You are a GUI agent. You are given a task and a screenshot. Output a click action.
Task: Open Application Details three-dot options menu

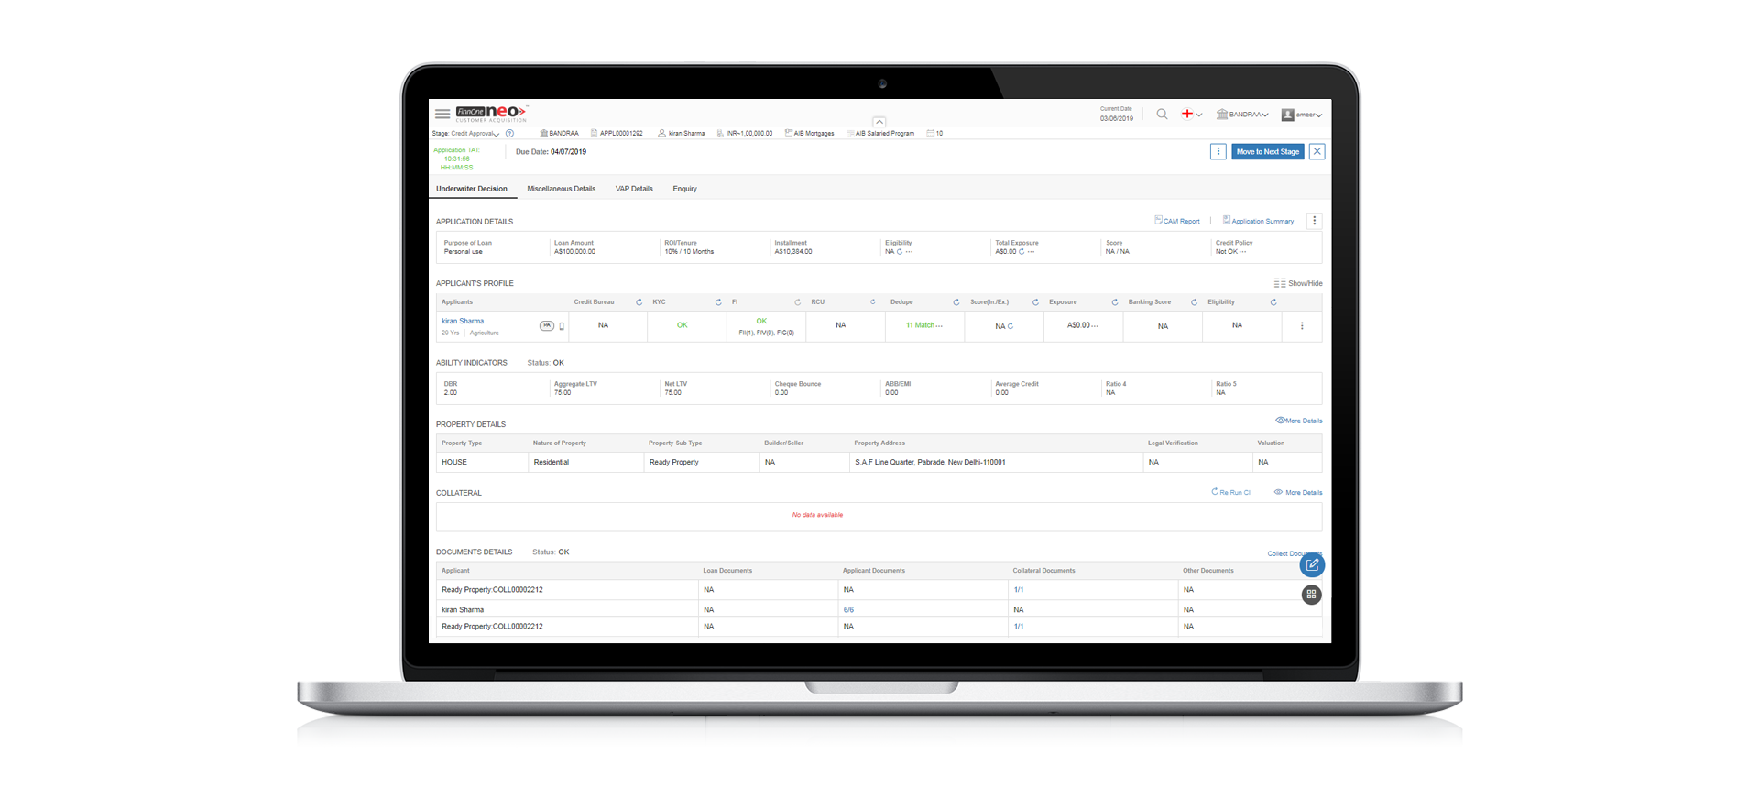coord(1314,221)
